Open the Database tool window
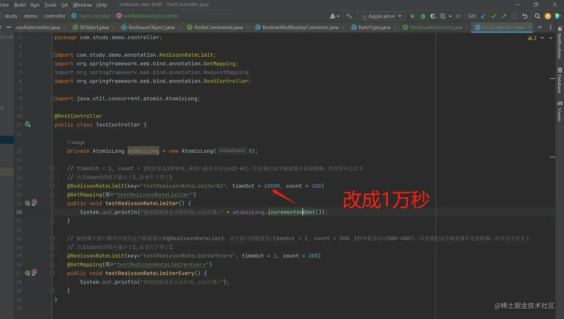 click(x=560, y=80)
